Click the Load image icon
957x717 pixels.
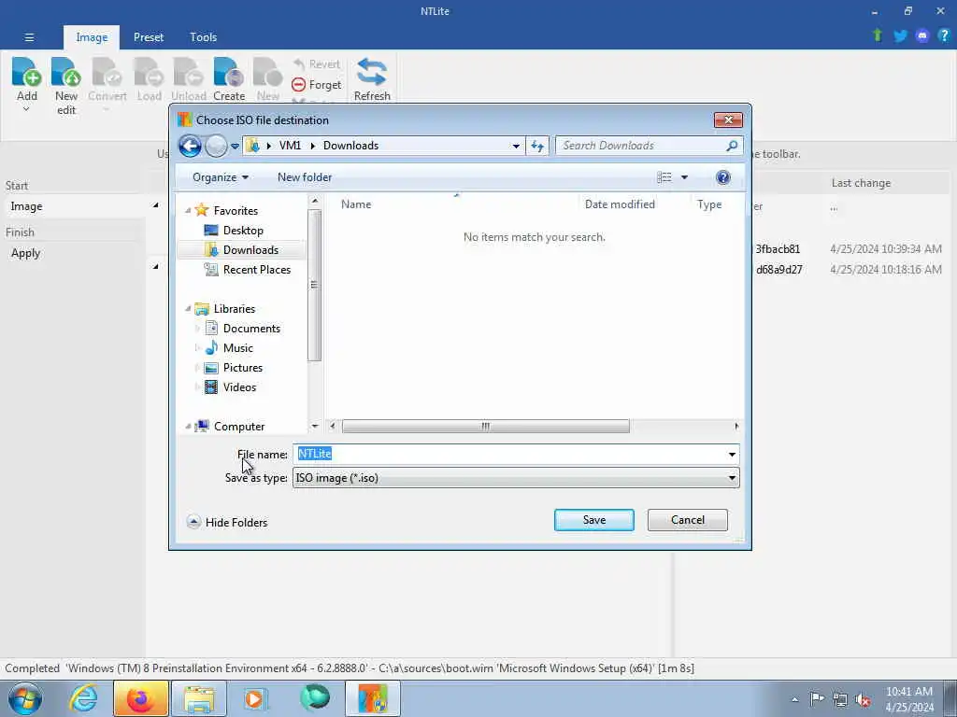(x=149, y=72)
